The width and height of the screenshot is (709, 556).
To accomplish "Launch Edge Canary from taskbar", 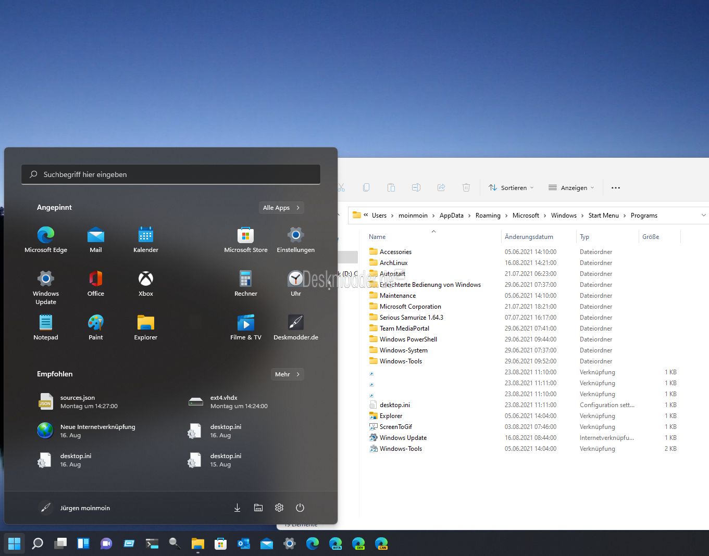I will 381,544.
